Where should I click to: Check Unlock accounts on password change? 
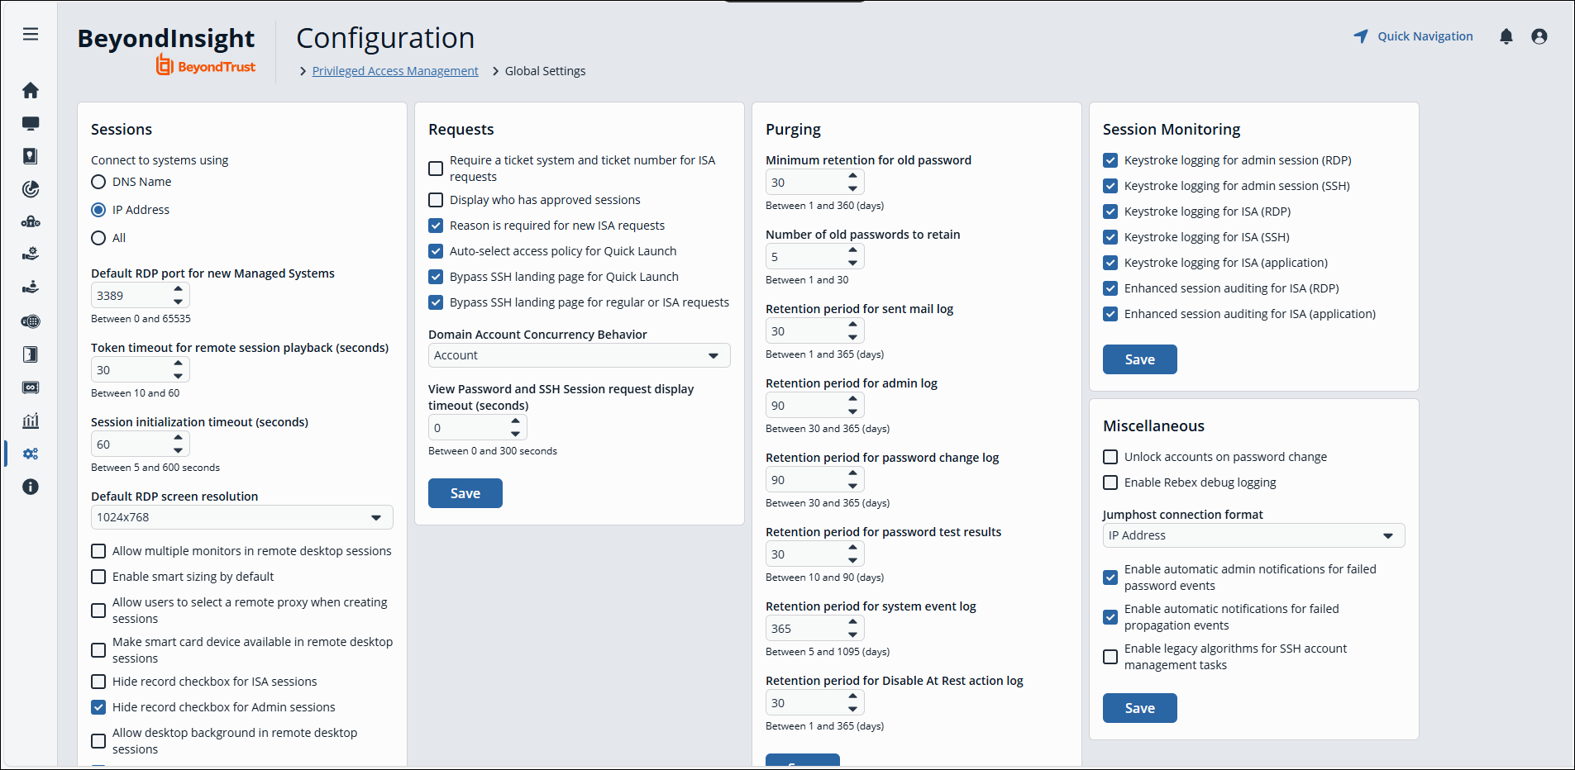point(1110,457)
